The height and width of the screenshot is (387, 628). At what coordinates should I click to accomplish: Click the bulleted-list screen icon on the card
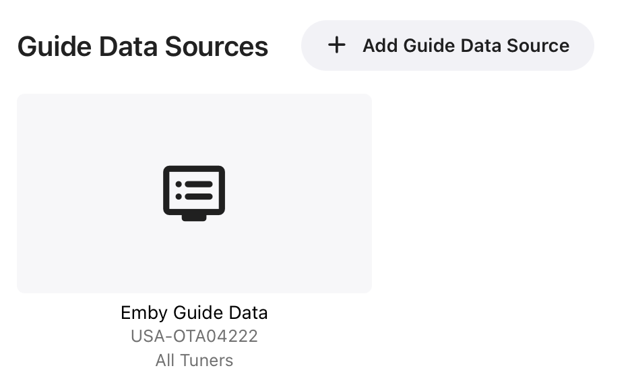pyautogui.click(x=194, y=193)
